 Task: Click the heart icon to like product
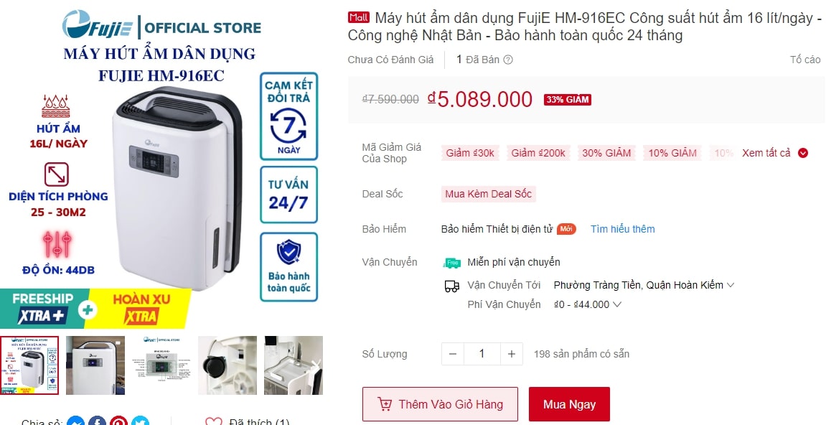[213, 421]
